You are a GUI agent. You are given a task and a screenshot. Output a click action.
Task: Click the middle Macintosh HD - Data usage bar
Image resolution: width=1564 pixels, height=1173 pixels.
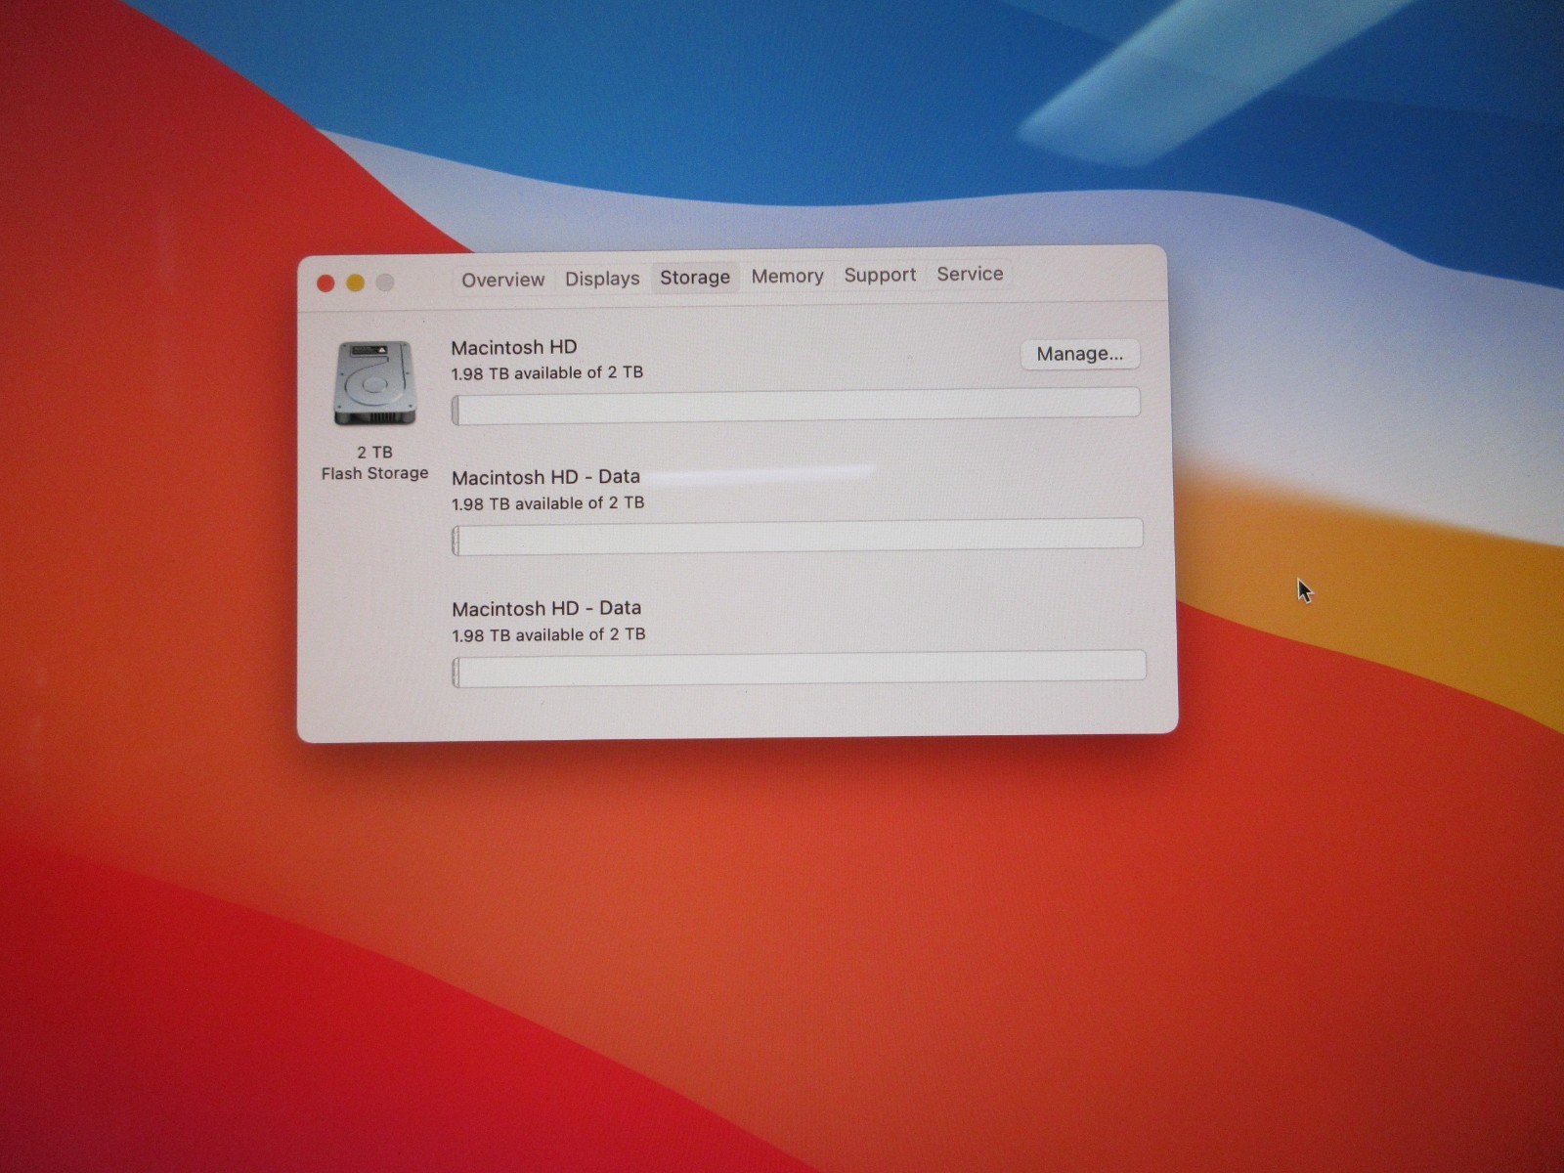click(798, 537)
